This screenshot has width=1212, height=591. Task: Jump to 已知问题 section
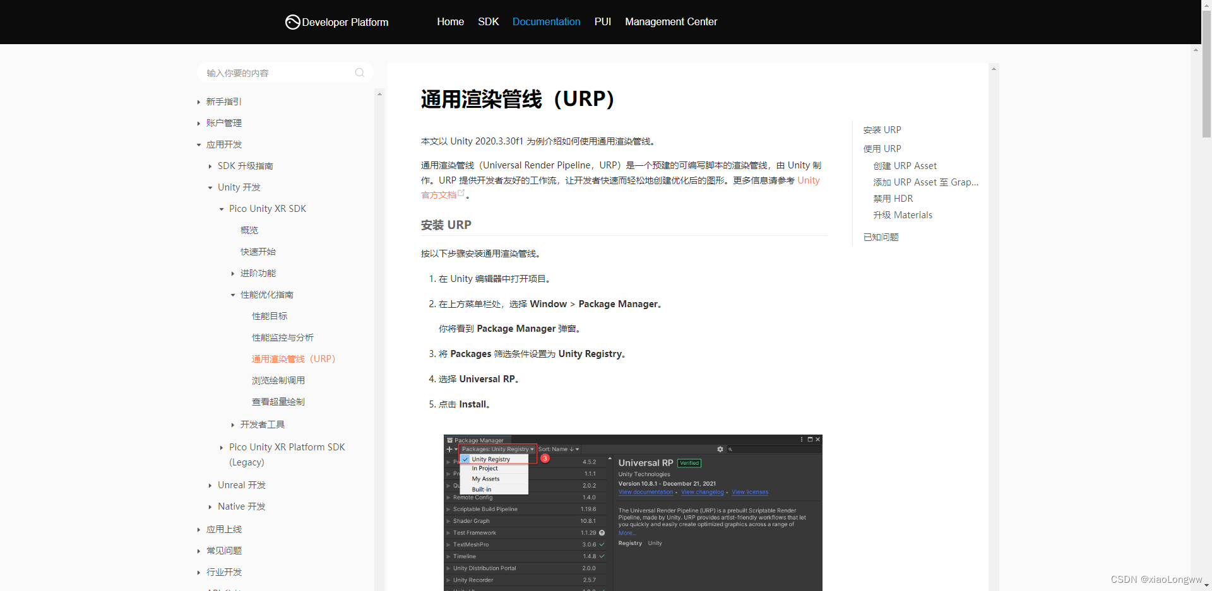click(x=881, y=237)
